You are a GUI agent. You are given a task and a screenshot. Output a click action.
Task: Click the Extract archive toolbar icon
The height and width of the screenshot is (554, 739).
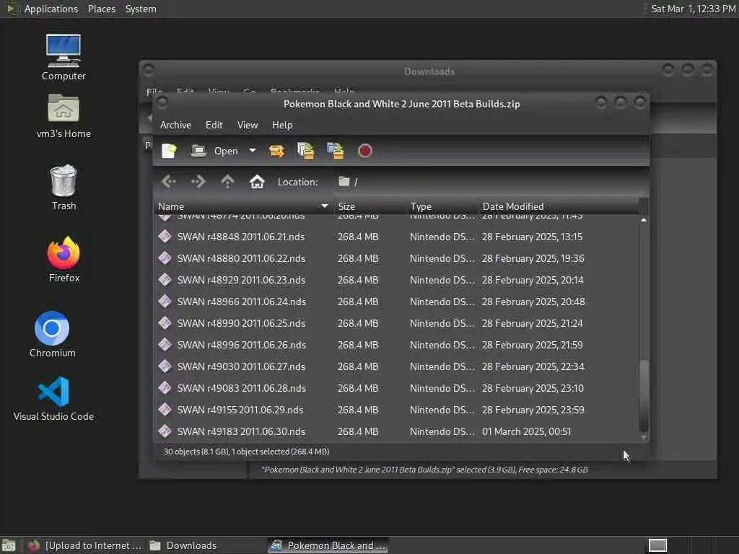pos(276,151)
